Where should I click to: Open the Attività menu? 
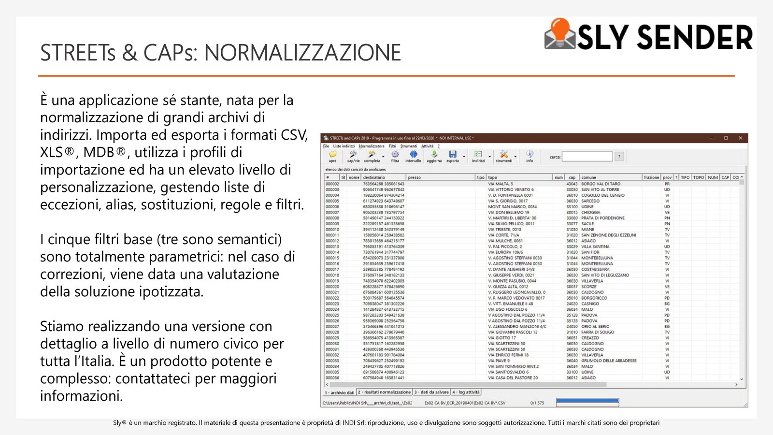click(427, 146)
